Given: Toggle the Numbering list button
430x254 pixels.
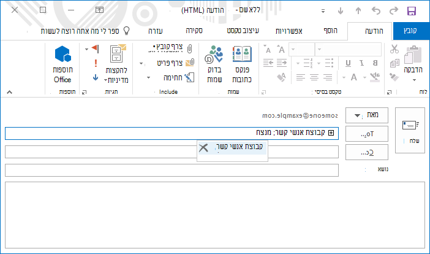Looking at the screenshot, I should [x=308, y=63].
